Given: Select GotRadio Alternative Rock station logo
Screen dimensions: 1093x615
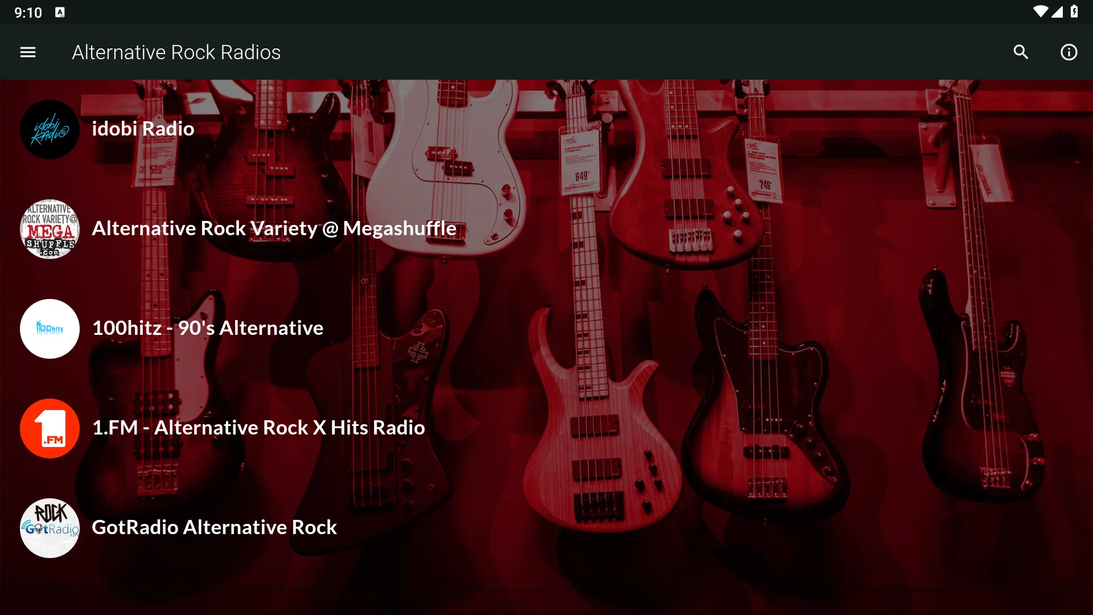Looking at the screenshot, I should pyautogui.click(x=50, y=527).
